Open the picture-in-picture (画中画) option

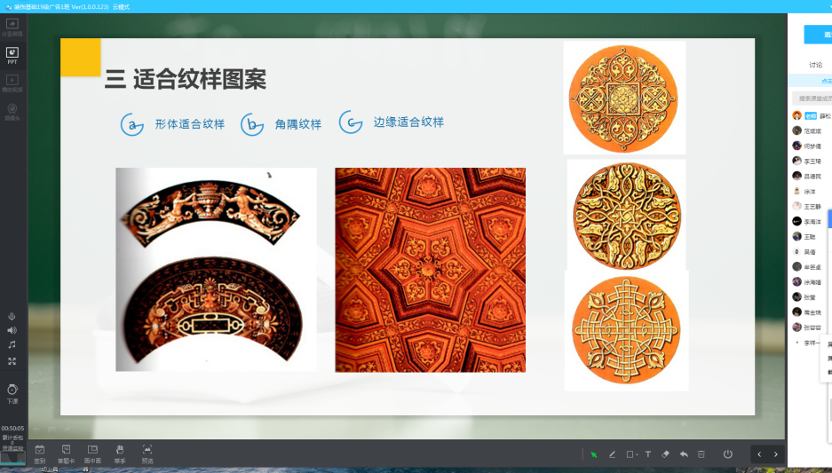(x=92, y=454)
